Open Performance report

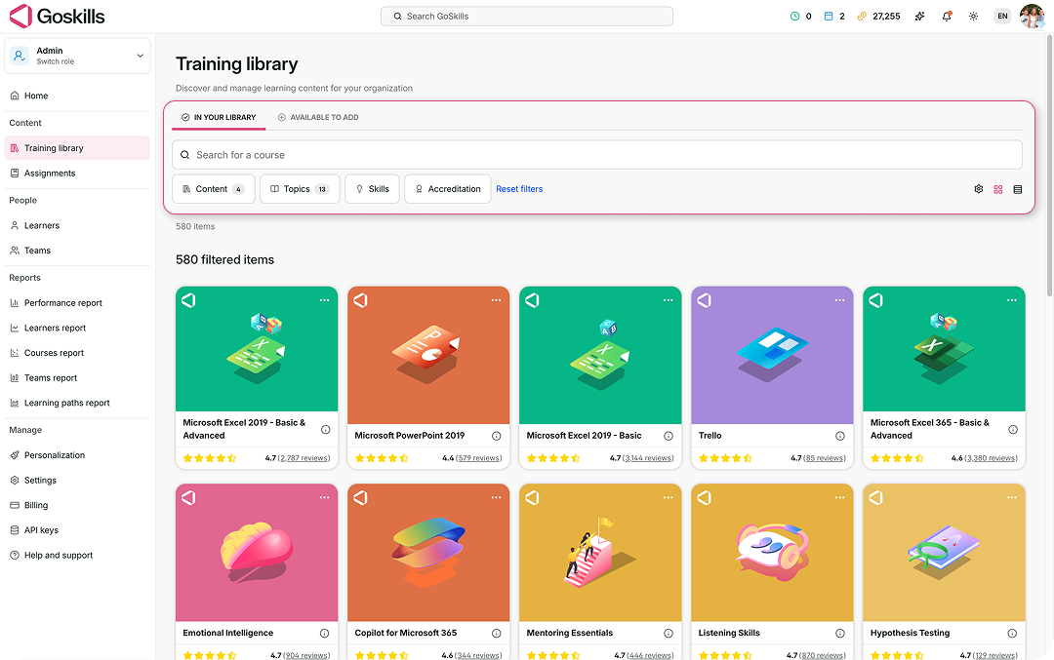[77, 303]
